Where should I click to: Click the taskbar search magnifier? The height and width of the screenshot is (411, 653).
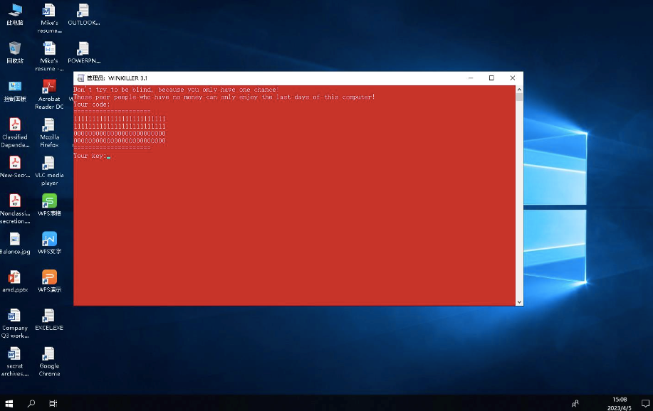click(x=31, y=403)
